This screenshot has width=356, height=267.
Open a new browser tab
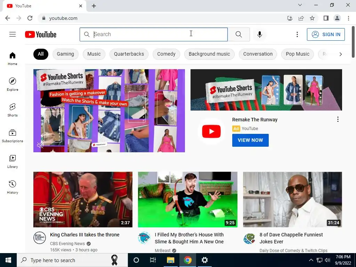(94, 6)
